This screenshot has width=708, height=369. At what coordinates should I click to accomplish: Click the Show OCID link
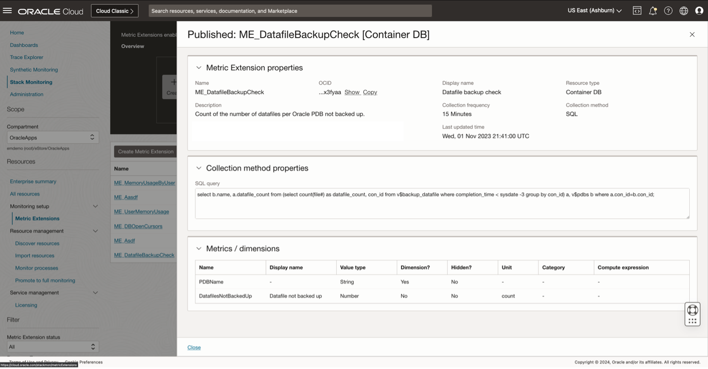click(x=352, y=92)
